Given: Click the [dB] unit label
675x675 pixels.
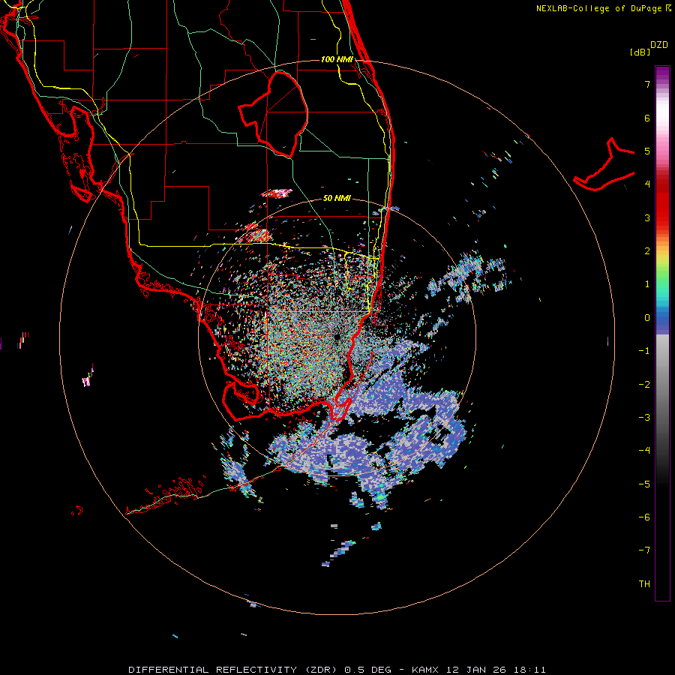Looking at the screenshot, I should click(x=640, y=52).
